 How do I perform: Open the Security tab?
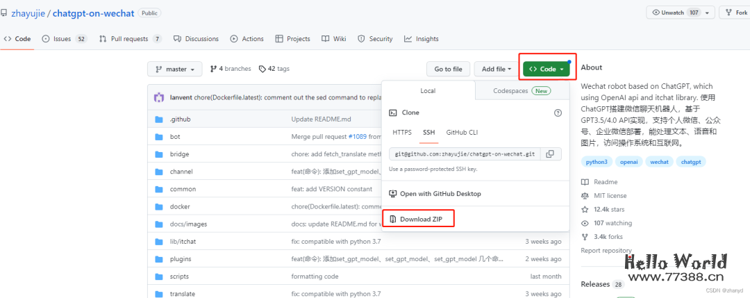click(376, 39)
